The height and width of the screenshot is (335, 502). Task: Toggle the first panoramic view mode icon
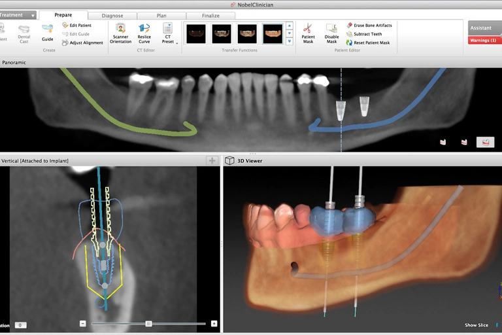pyautogui.click(x=443, y=141)
